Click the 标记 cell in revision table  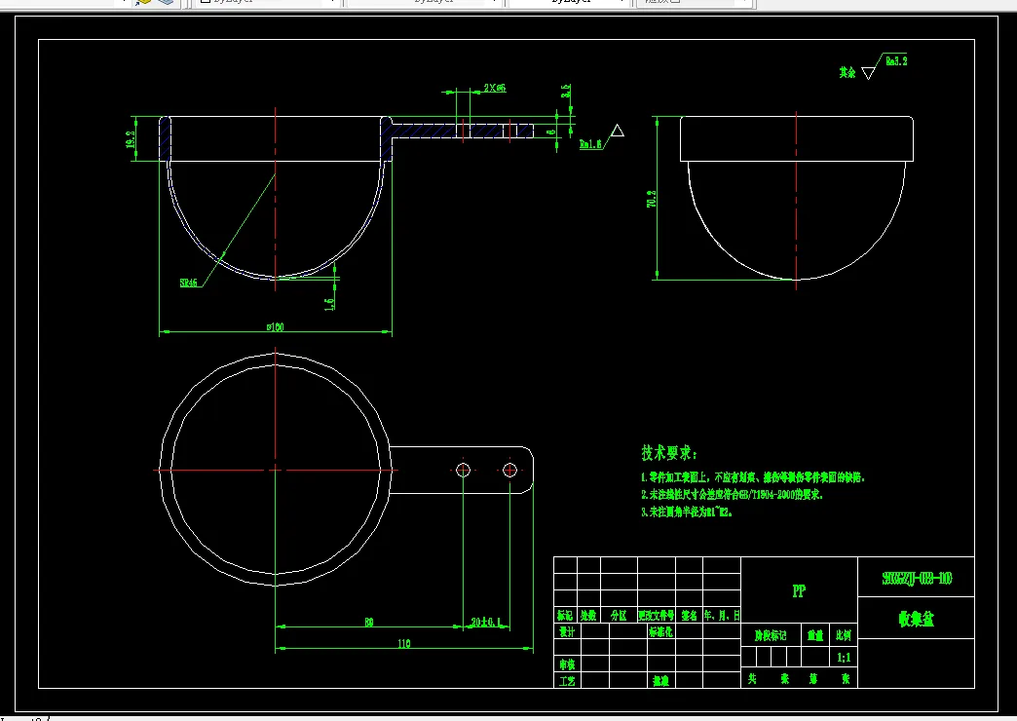coord(565,615)
